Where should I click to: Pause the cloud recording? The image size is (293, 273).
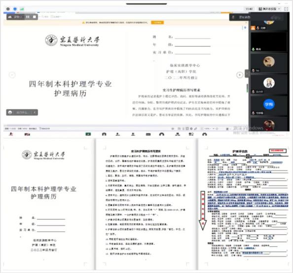pos(28,17)
